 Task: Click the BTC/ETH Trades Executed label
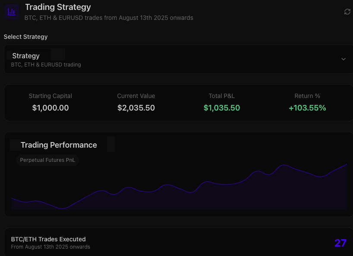[48, 239]
